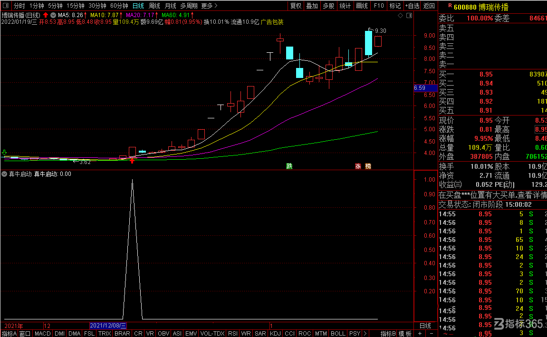
Task: Select WR indicator
Action: (246, 334)
